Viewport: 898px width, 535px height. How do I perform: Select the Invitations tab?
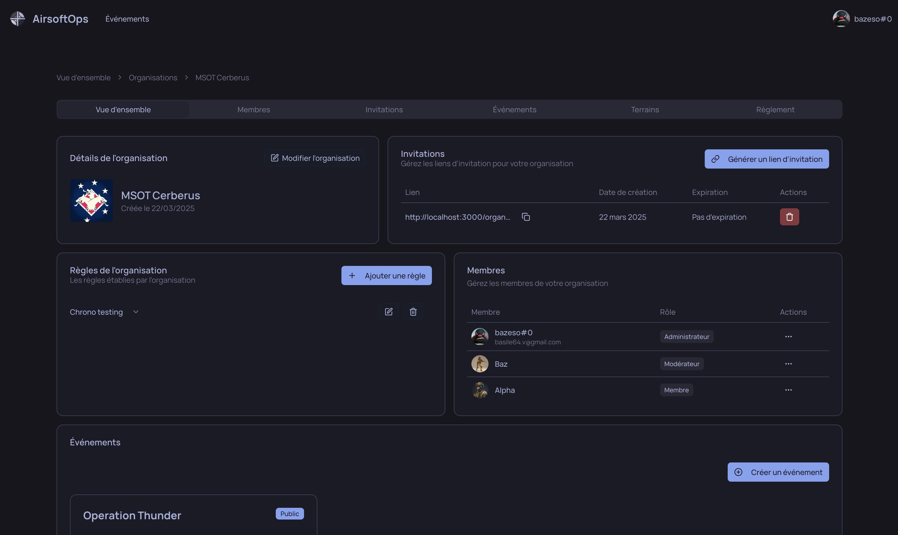click(x=384, y=110)
